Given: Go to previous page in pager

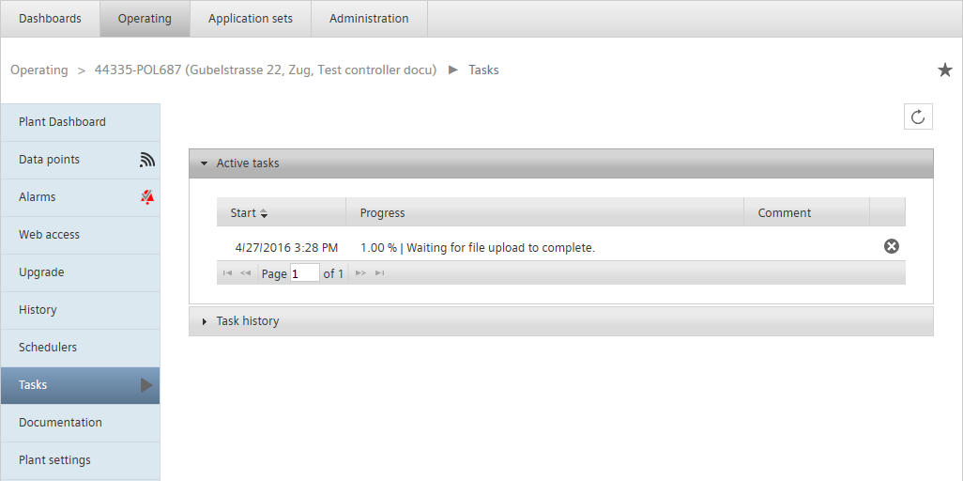Looking at the screenshot, I should pyautogui.click(x=246, y=273).
